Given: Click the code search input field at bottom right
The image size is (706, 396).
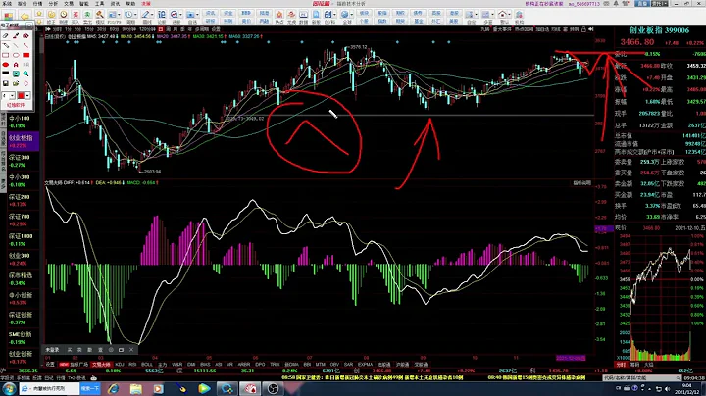Looking at the screenshot, I should [x=641, y=378].
